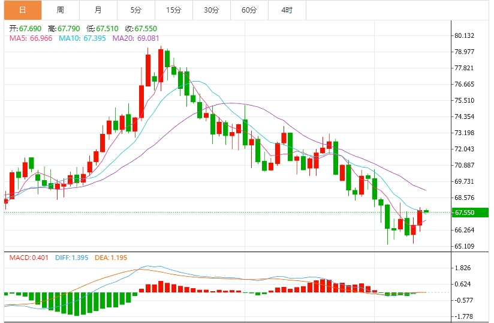The height and width of the screenshot is (323, 494).
Task: Click the current price tag 67.550
Action: click(470, 213)
